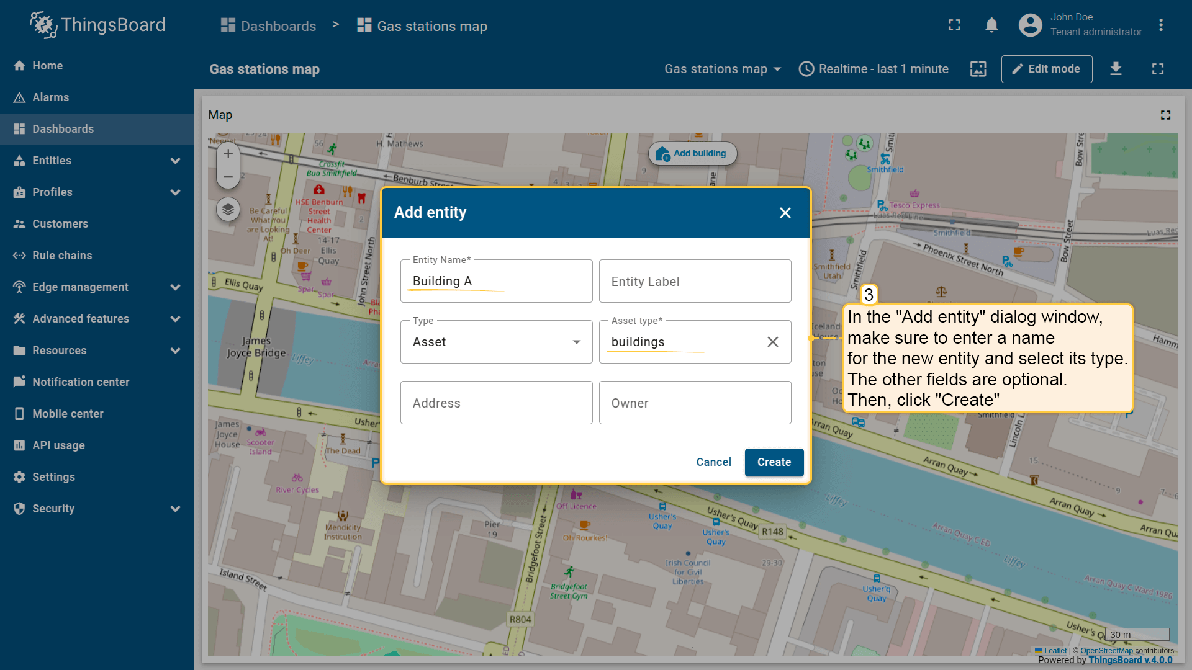Go to Rule chains page

tap(62, 256)
